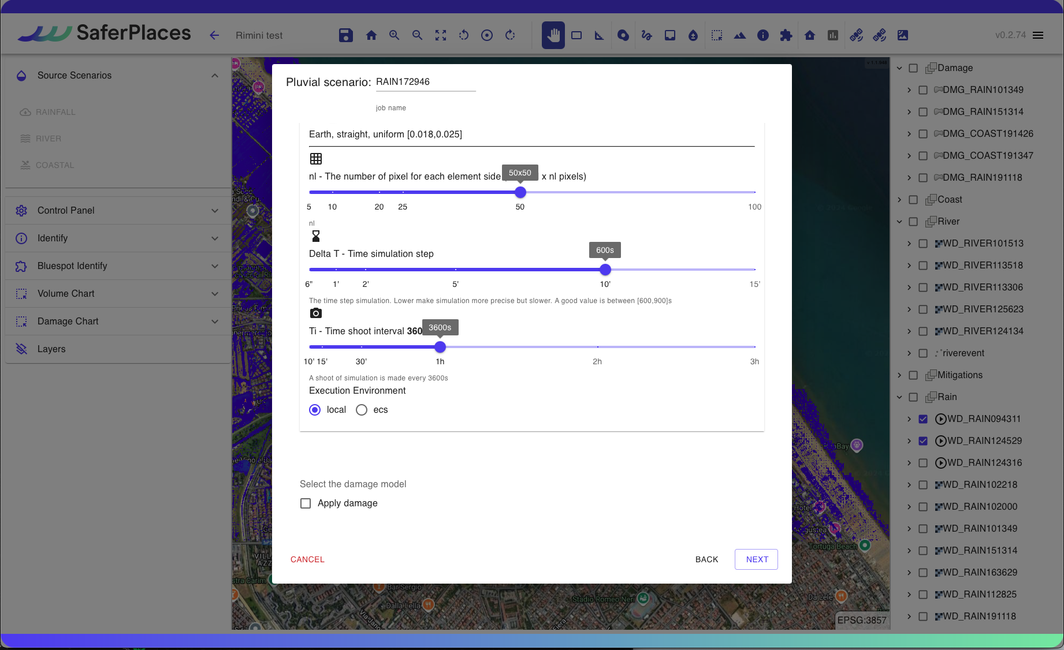Viewport: 1064px width, 650px height.
Task: Click the home icon in toolbar
Action: click(371, 35)
